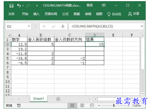Click the Select All corner triangle
The image size is (150, 110).
point(9,35)
